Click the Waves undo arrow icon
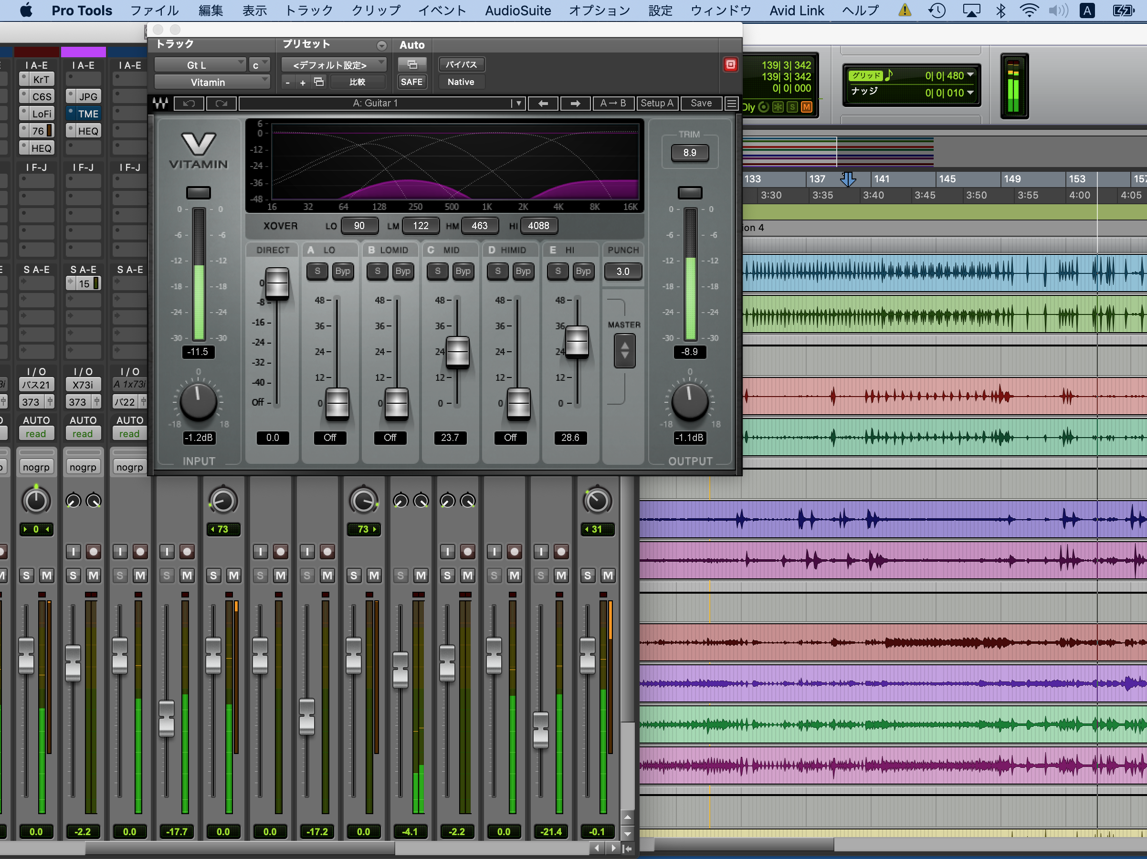 (x=189, y=104)
